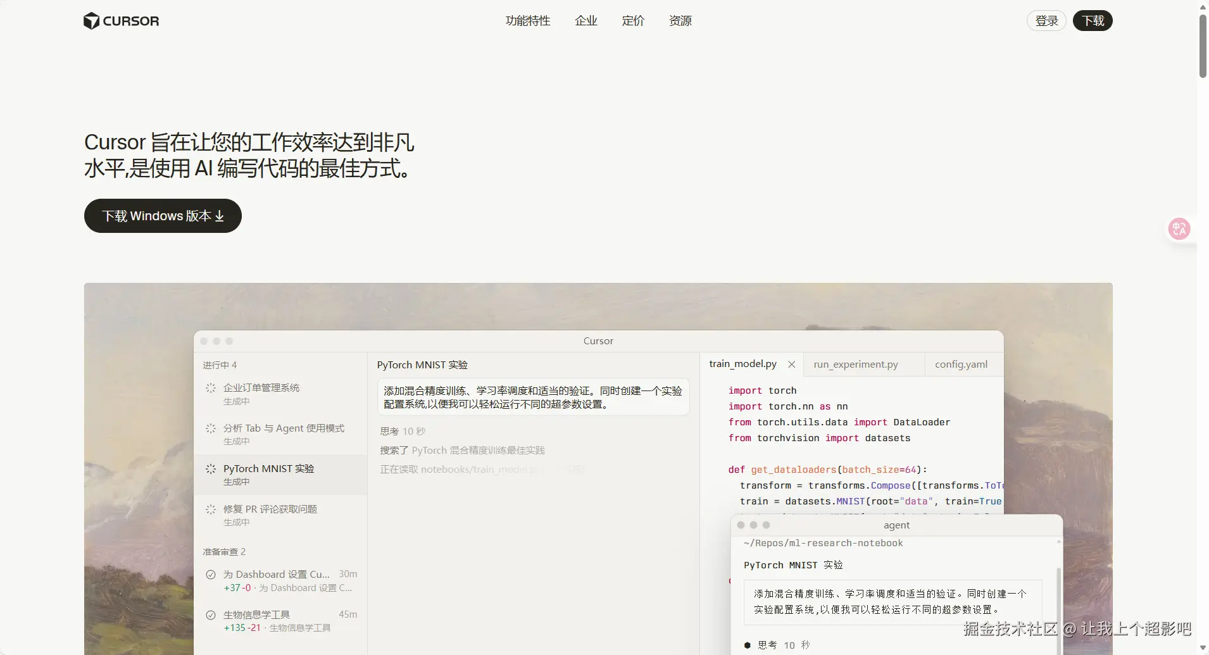
Task: Select the 修复 PR 评论获取问题 task
Action: tap(280, 515)
